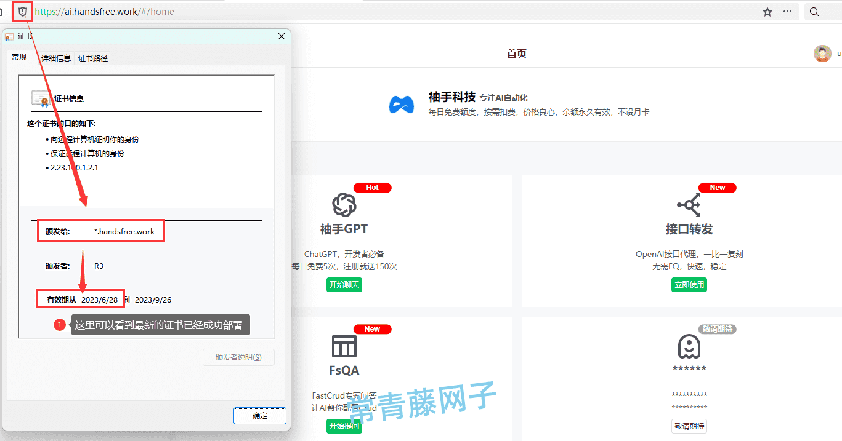Image resolution: width=842 pixels, height=441 pixels.
Task: Click the valid-from date 2023/6/28
Action: [x=99, y=300]
